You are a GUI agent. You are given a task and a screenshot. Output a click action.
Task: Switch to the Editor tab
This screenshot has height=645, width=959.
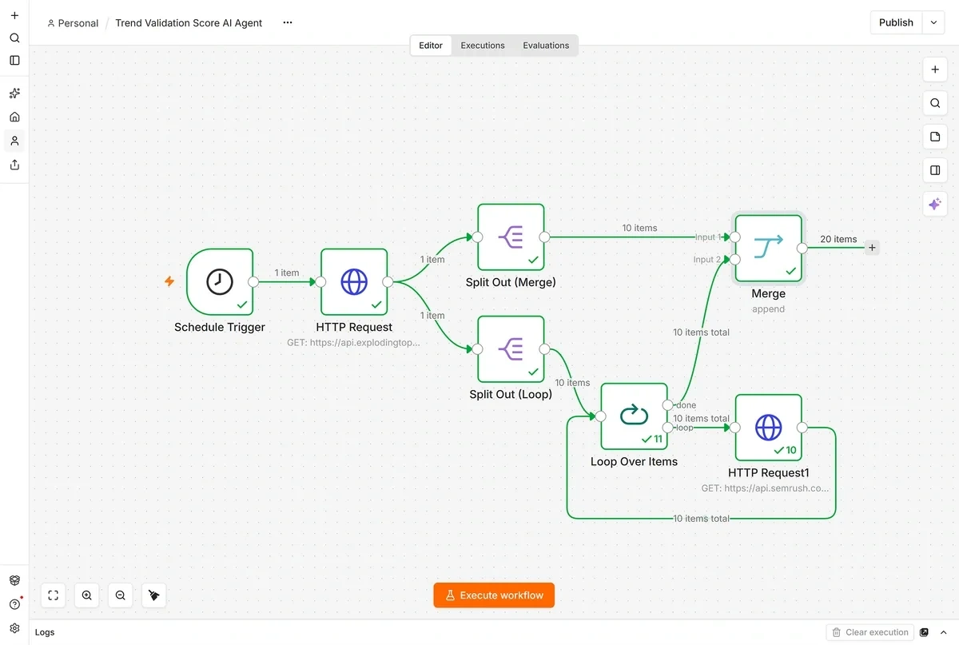(431, 46)
